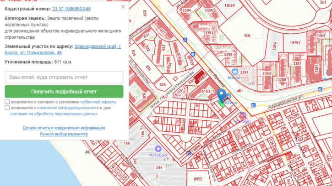Open the Краснодарский край address link
The width and height of the screenshot is (332, 186).
pos(98,46)
